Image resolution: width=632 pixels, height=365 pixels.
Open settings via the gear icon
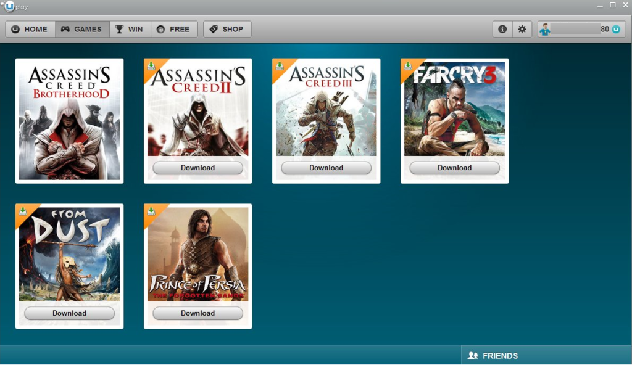pyautogui.click(x=522, y=29)
